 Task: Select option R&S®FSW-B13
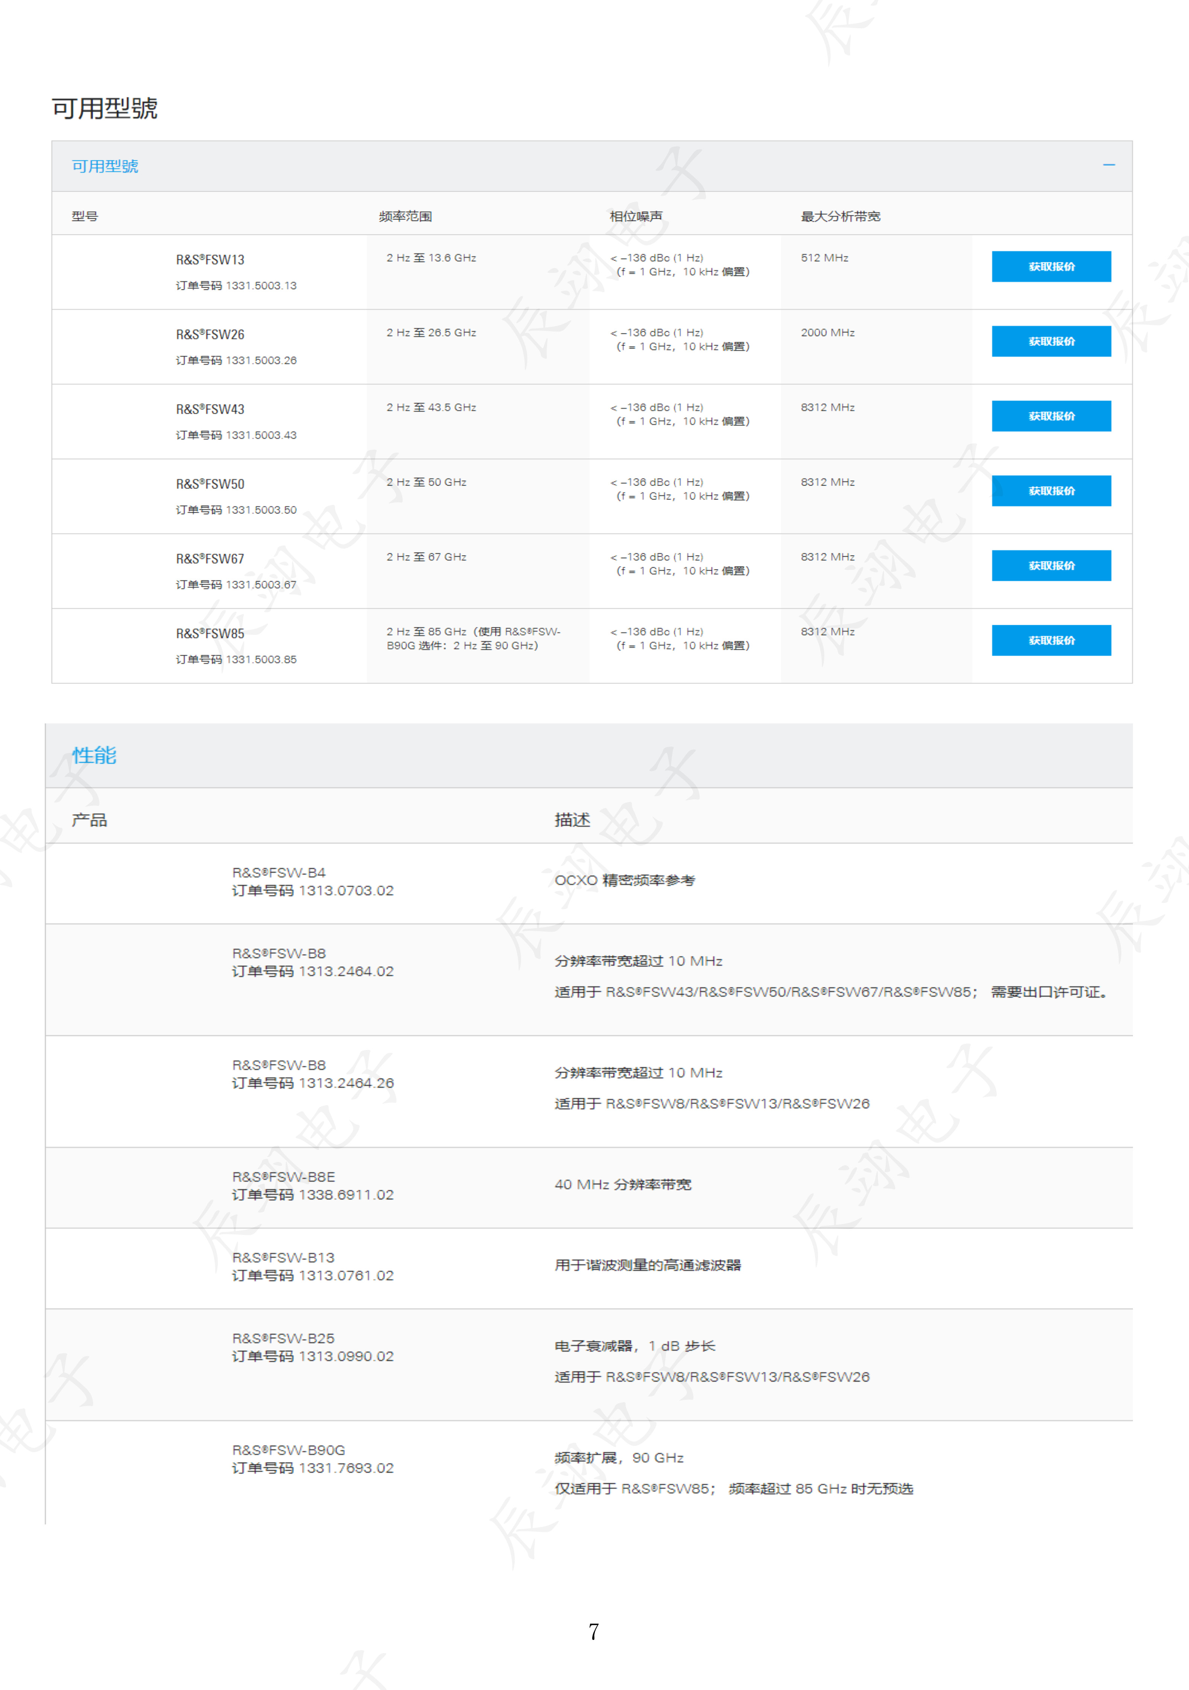click(283, 1258)
